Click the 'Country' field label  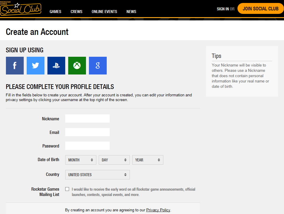coord(52,174)
